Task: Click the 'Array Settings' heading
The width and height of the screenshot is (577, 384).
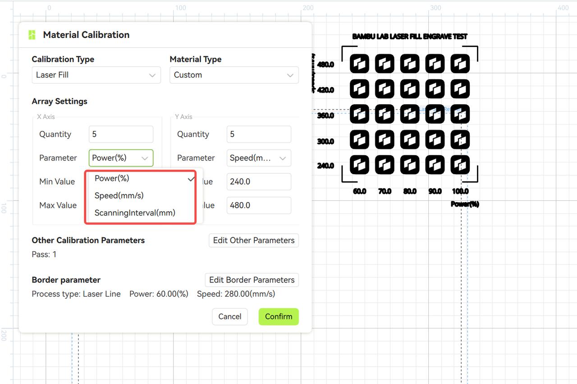Action: (x=60, y=101)
